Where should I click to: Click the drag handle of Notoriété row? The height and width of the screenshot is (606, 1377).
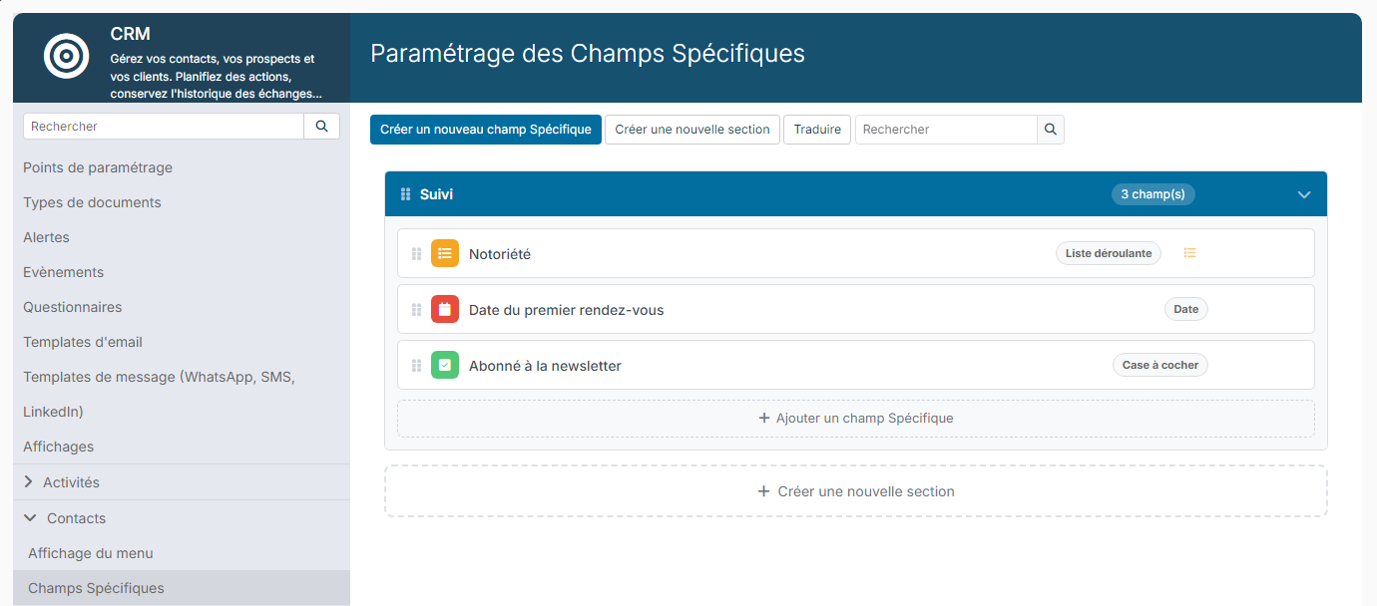click(x=416, y=254)
